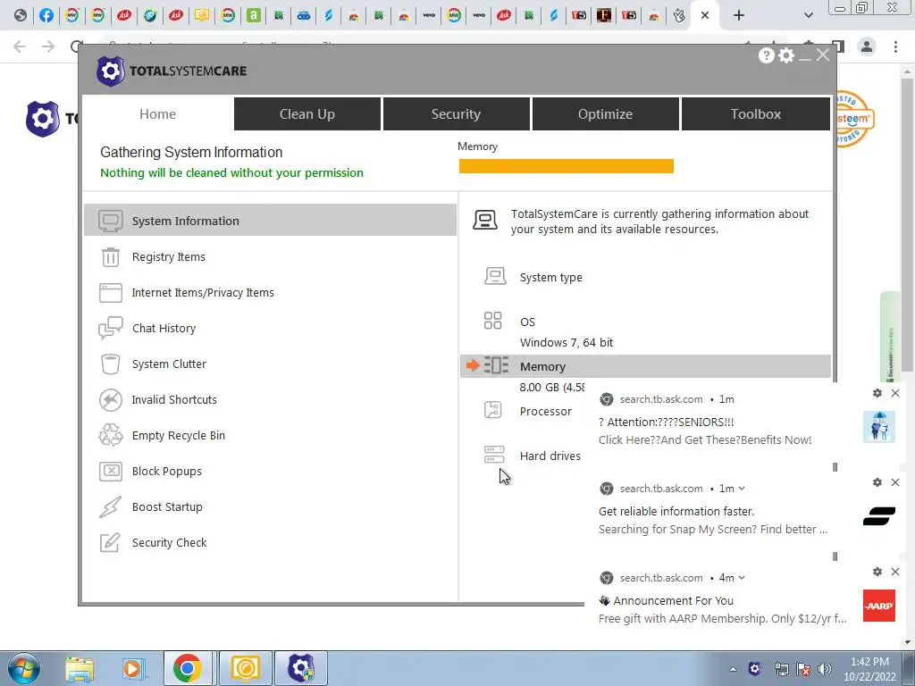Select the Security Check row
This screenshot has width=915, height=686.
pos(270,542)
